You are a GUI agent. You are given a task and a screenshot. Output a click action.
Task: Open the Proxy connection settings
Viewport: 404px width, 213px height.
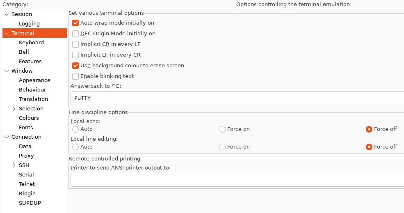[26, 156]
